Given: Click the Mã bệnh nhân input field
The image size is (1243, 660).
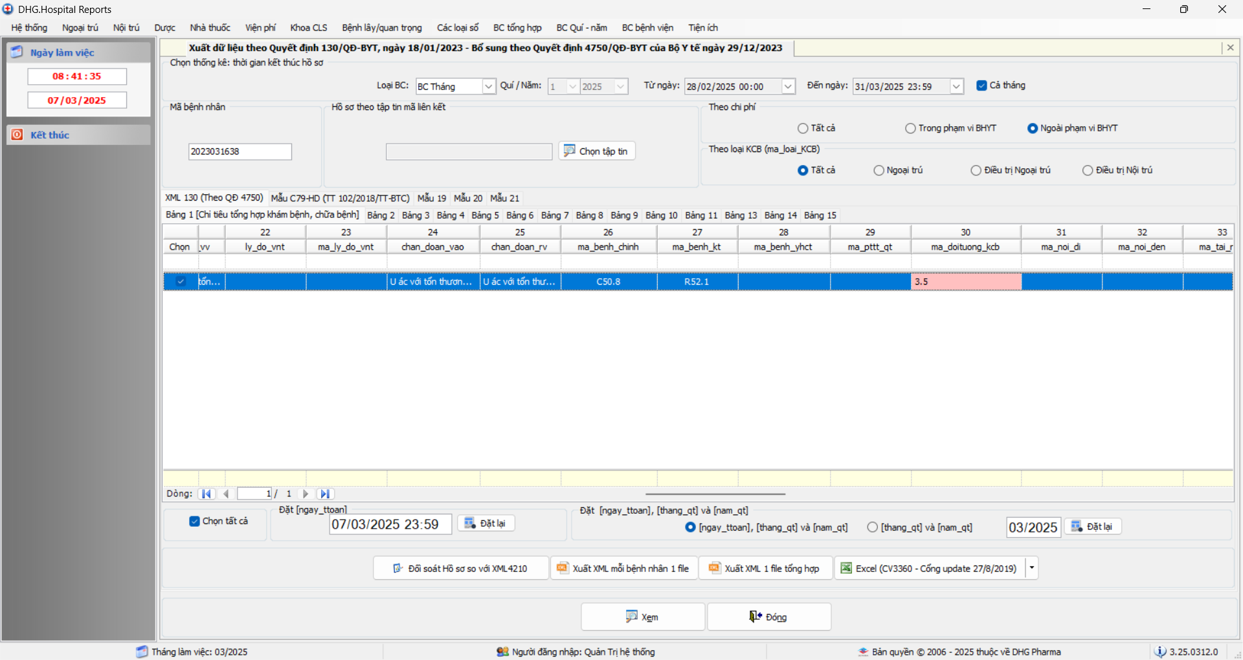Looking at the screenshot, I should pos(240,151).
